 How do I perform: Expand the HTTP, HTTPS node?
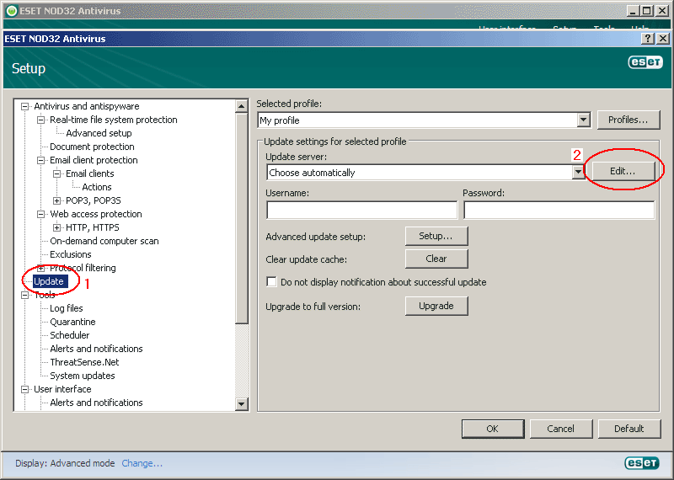[x=56, y=227]
